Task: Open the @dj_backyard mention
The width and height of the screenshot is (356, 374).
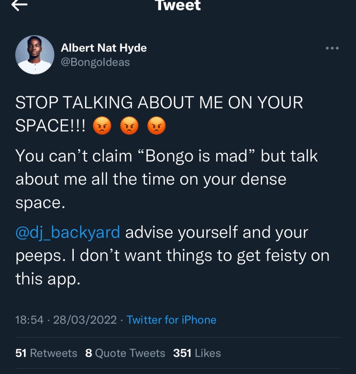Action: pos(68,232)
